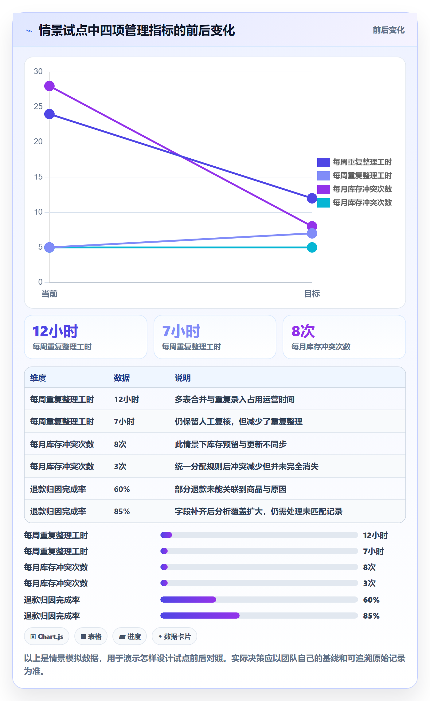Screen dimensions: 430x701
Task: Select the 进度 tag chip
Action: tap(130, 636)
